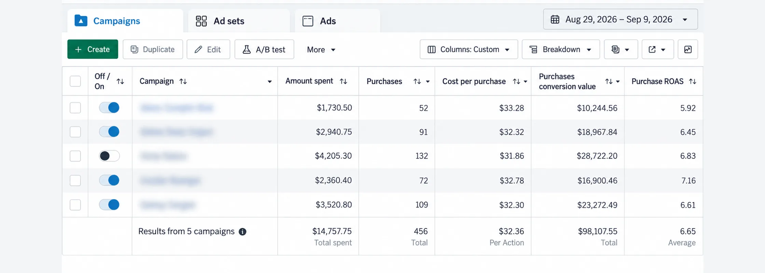The height and width of the screenshot is (273, 765).
Task: Click the $98,107.55 total conversion value
Action: click(x=598, y=231)
